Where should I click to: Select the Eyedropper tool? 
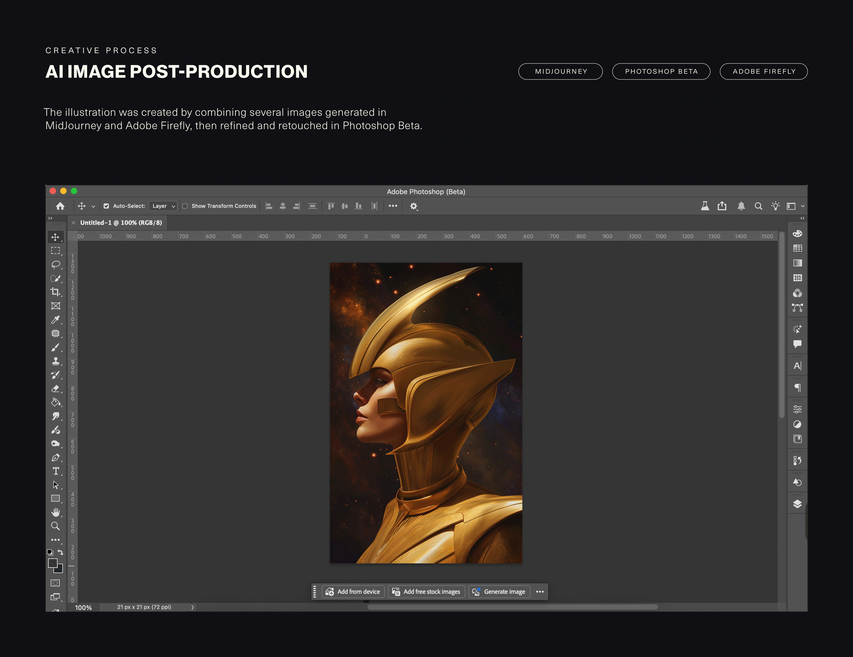(56, 320)
